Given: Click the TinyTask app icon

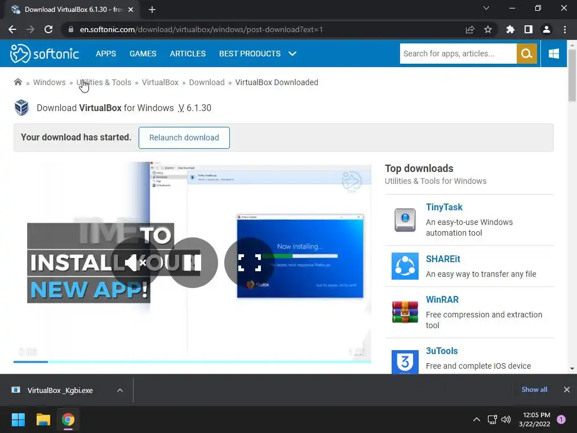Looking at the screenshot, I should (405, 220).
